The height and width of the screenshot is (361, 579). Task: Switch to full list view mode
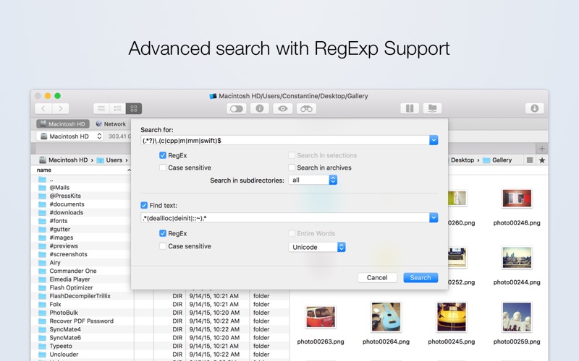click(101, 109)
